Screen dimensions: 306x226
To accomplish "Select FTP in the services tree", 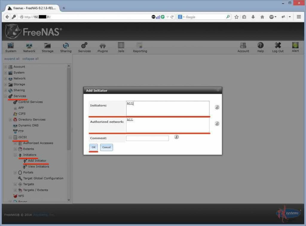I will click(x=21, y=131).
